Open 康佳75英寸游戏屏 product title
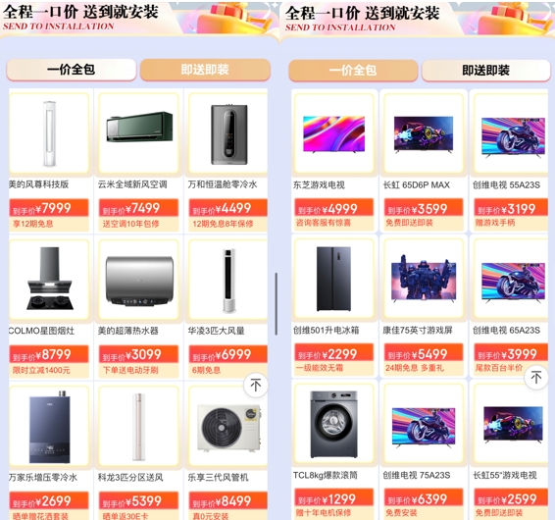 418,331
